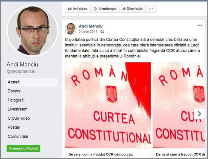
Task: Click the Urmărește feed icon
Action: coord(95,9)
